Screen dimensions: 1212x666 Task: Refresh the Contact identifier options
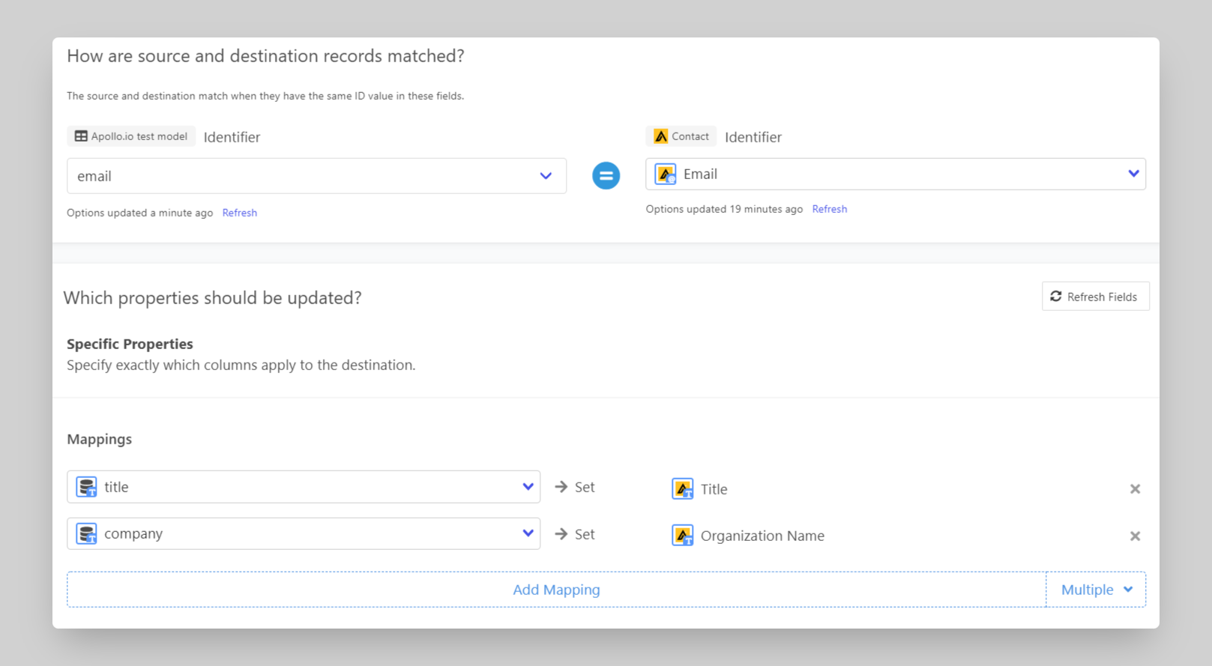point(829,209)
